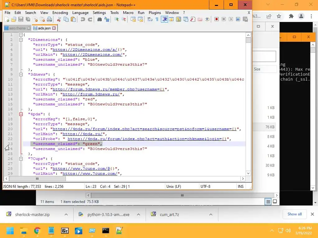Screen dimensions: 318x238
Task: Click Synchronize Horizontal Scrolling icon
Action: pyautogui.click(x=140, y=20)
